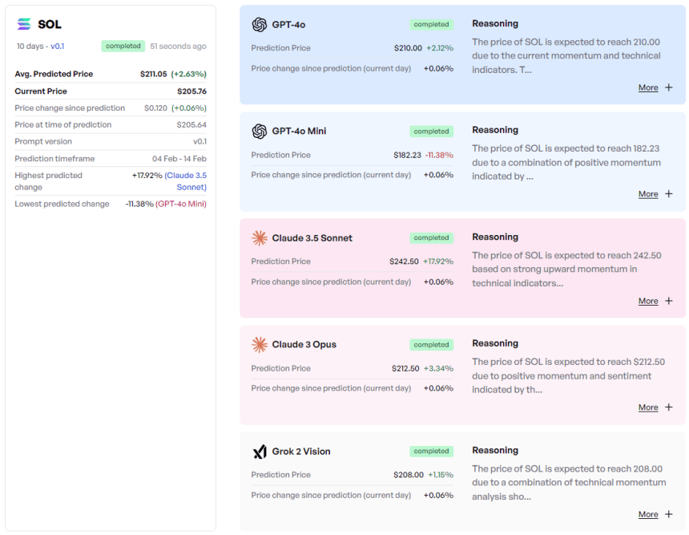Viewport: 689px width, 535px height.
Task: Select the Claude 3 Opus model title
Action: [x=304, y=345]
